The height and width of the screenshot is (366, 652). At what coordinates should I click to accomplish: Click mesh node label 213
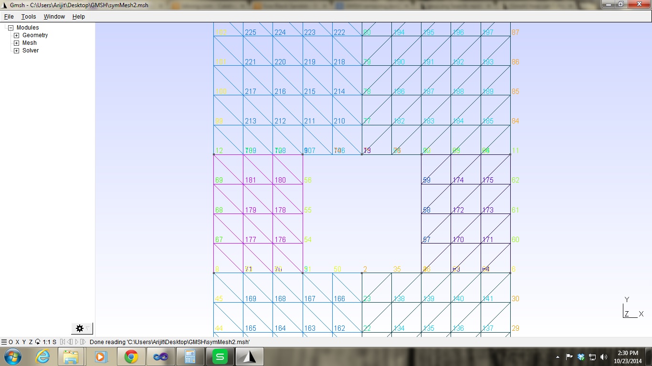(x=251, y=121)
